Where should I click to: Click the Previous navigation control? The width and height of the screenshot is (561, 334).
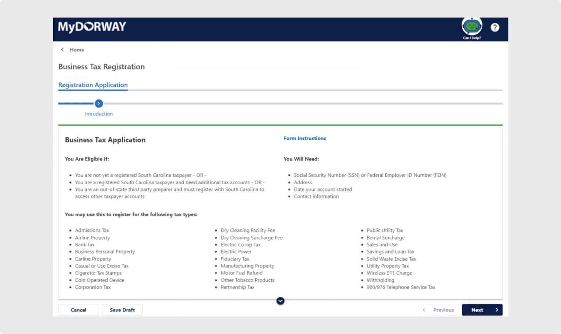[443, 310]
